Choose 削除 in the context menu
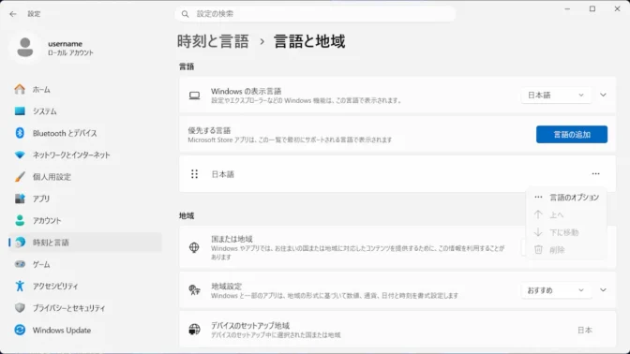 pyautogui.click(x=566, y=250)
